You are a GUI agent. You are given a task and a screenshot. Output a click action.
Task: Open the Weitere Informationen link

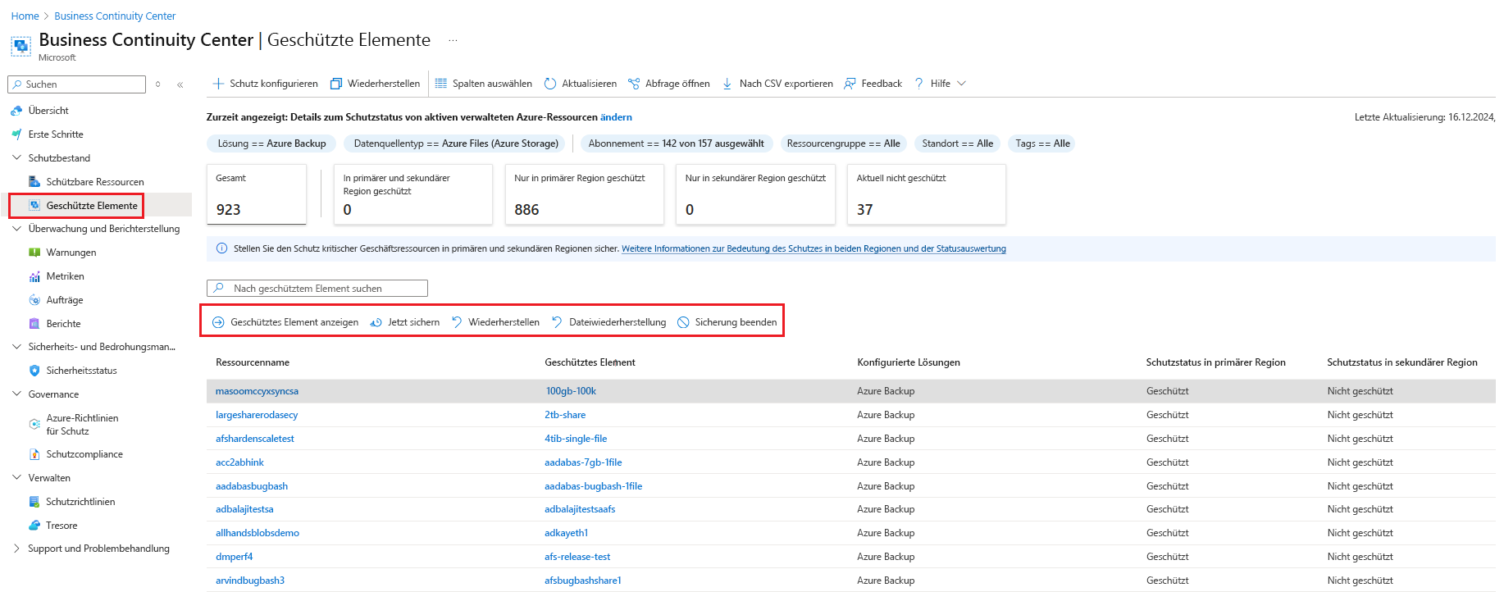click(x=814, y=248)
